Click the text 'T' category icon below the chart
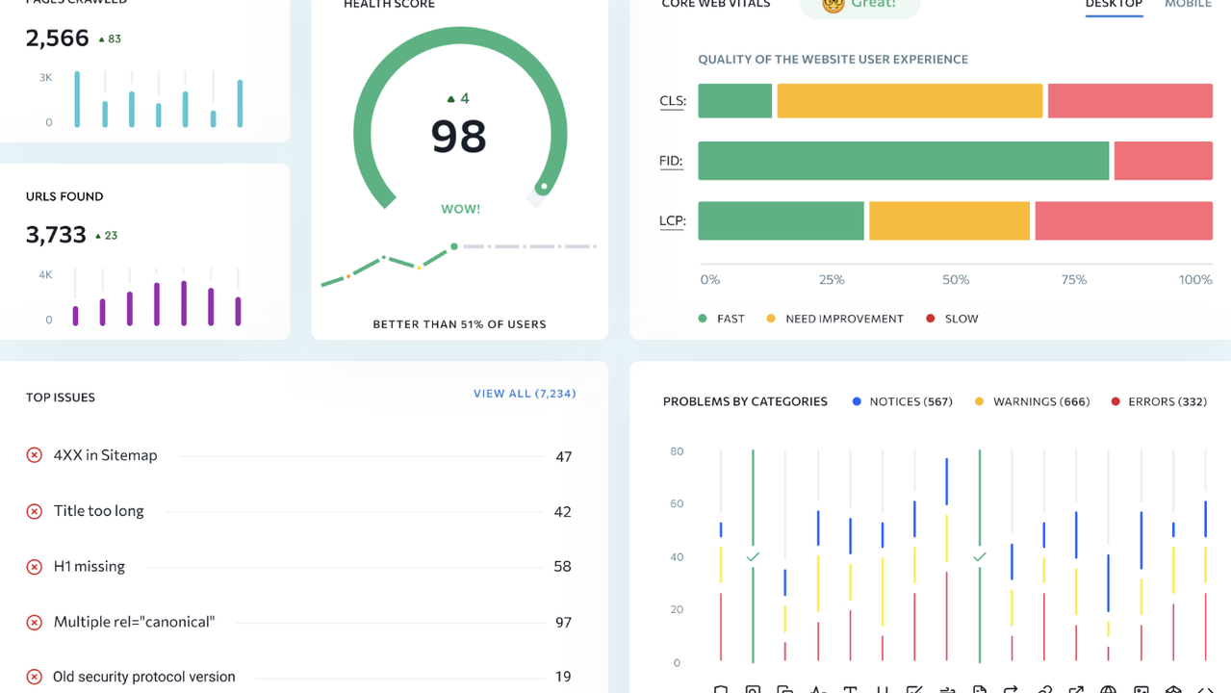 click(850, 689)
